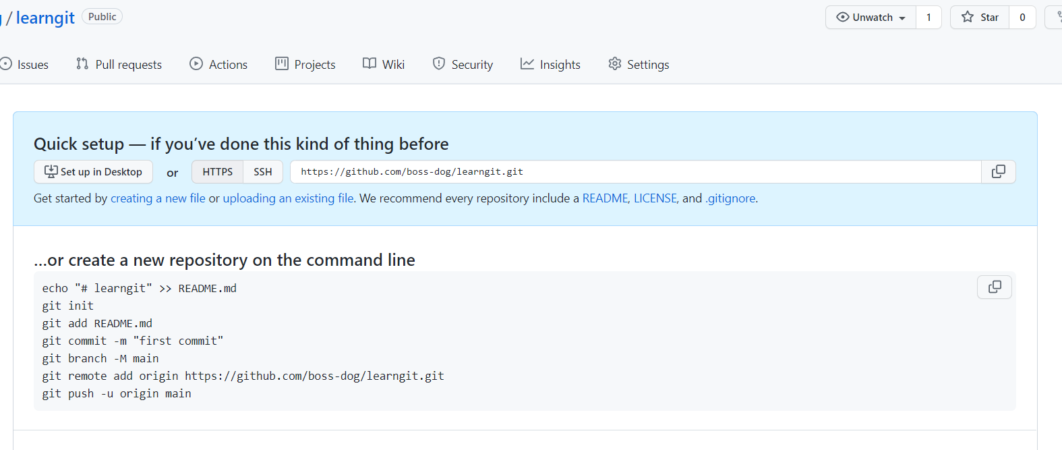
Task: Open the Insights tab
Action: tap(550, 64)
